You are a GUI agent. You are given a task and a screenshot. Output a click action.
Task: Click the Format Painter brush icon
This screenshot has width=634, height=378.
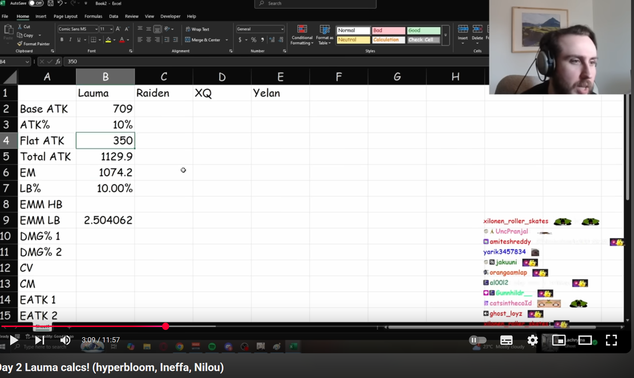[x=20, y=44]
